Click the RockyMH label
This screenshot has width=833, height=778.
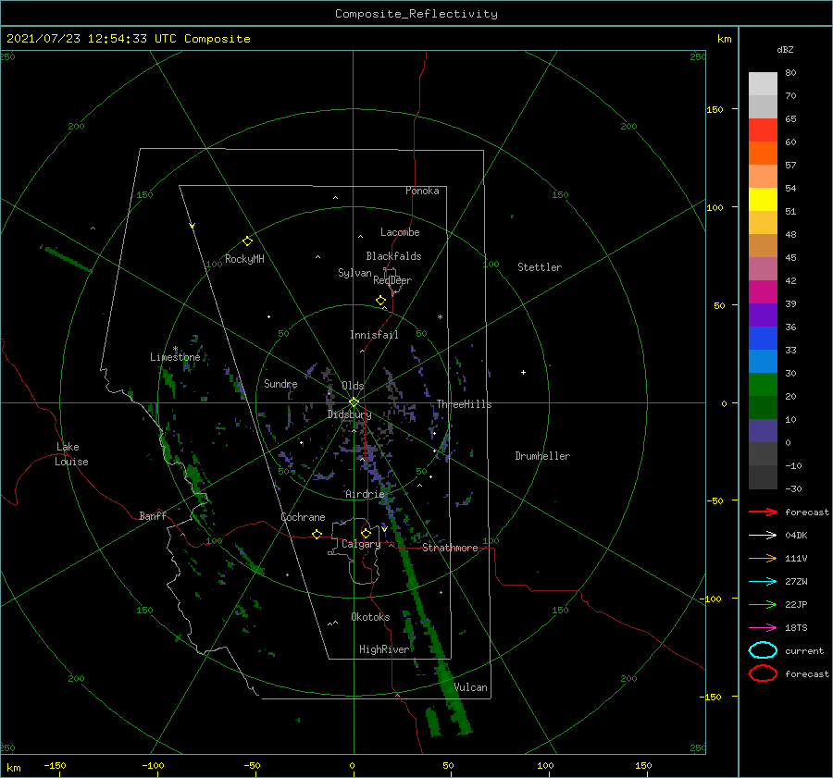pos(244,259)
